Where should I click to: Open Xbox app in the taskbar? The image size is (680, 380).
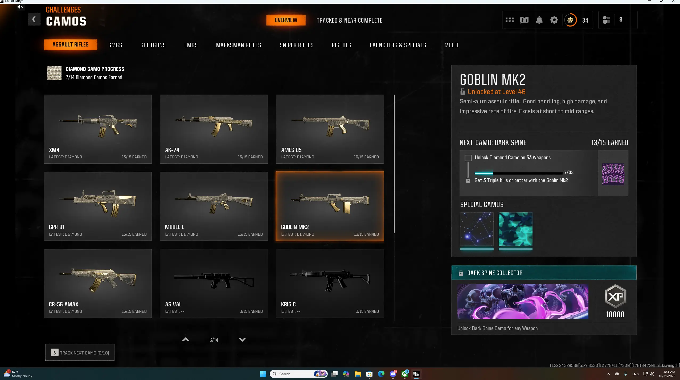[405, 374]
